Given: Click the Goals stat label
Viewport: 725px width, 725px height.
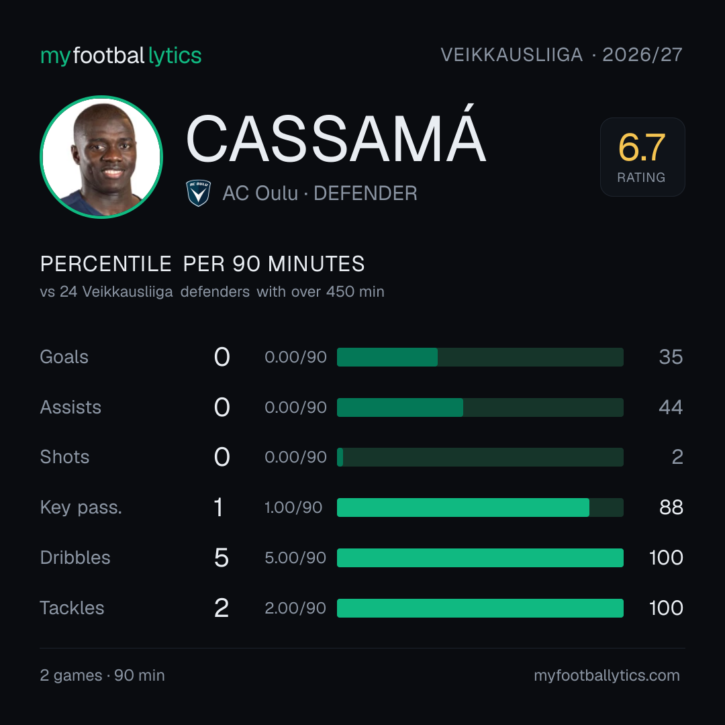Looking at the screenshot, I should coord(64,357).
